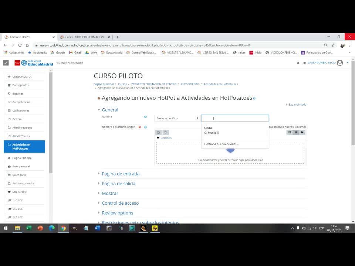Screen dimensions: 355x266
Task: Switch to the Curso: PROYECTO FORMACIÓN tab
Action: point(84,37)
